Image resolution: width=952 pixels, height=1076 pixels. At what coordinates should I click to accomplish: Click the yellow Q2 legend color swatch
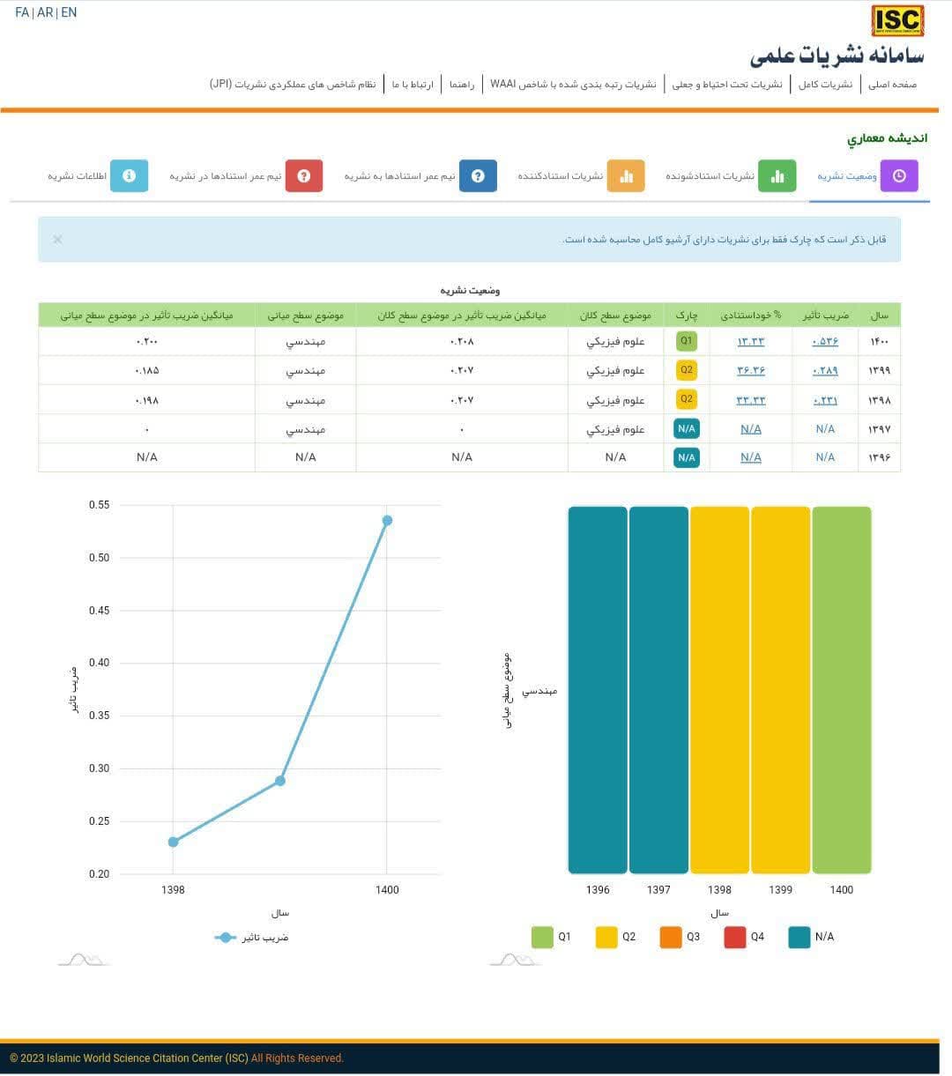click(x=606, y=937)
